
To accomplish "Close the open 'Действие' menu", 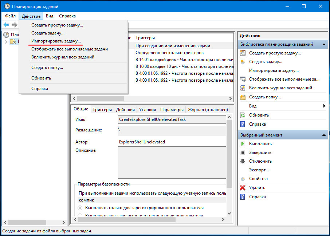I will coord(31,16).
